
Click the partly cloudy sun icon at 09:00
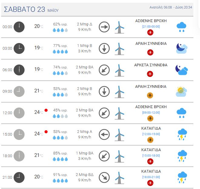[181, 91]
